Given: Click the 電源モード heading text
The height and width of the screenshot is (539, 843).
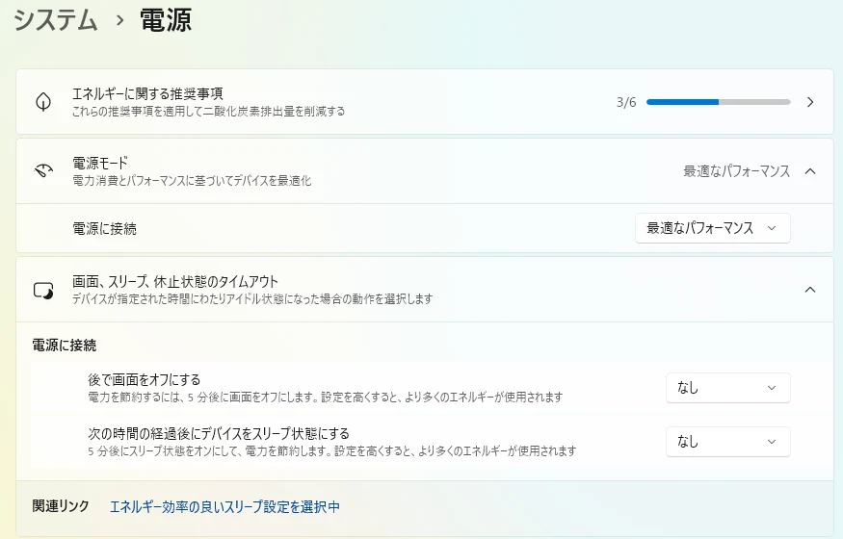Looking at the screenshot, I should (100, 163).
